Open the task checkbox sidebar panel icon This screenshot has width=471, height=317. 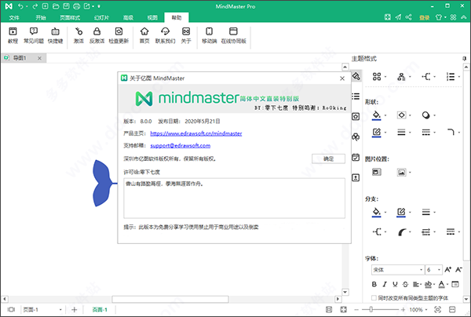tap(356, 157)
